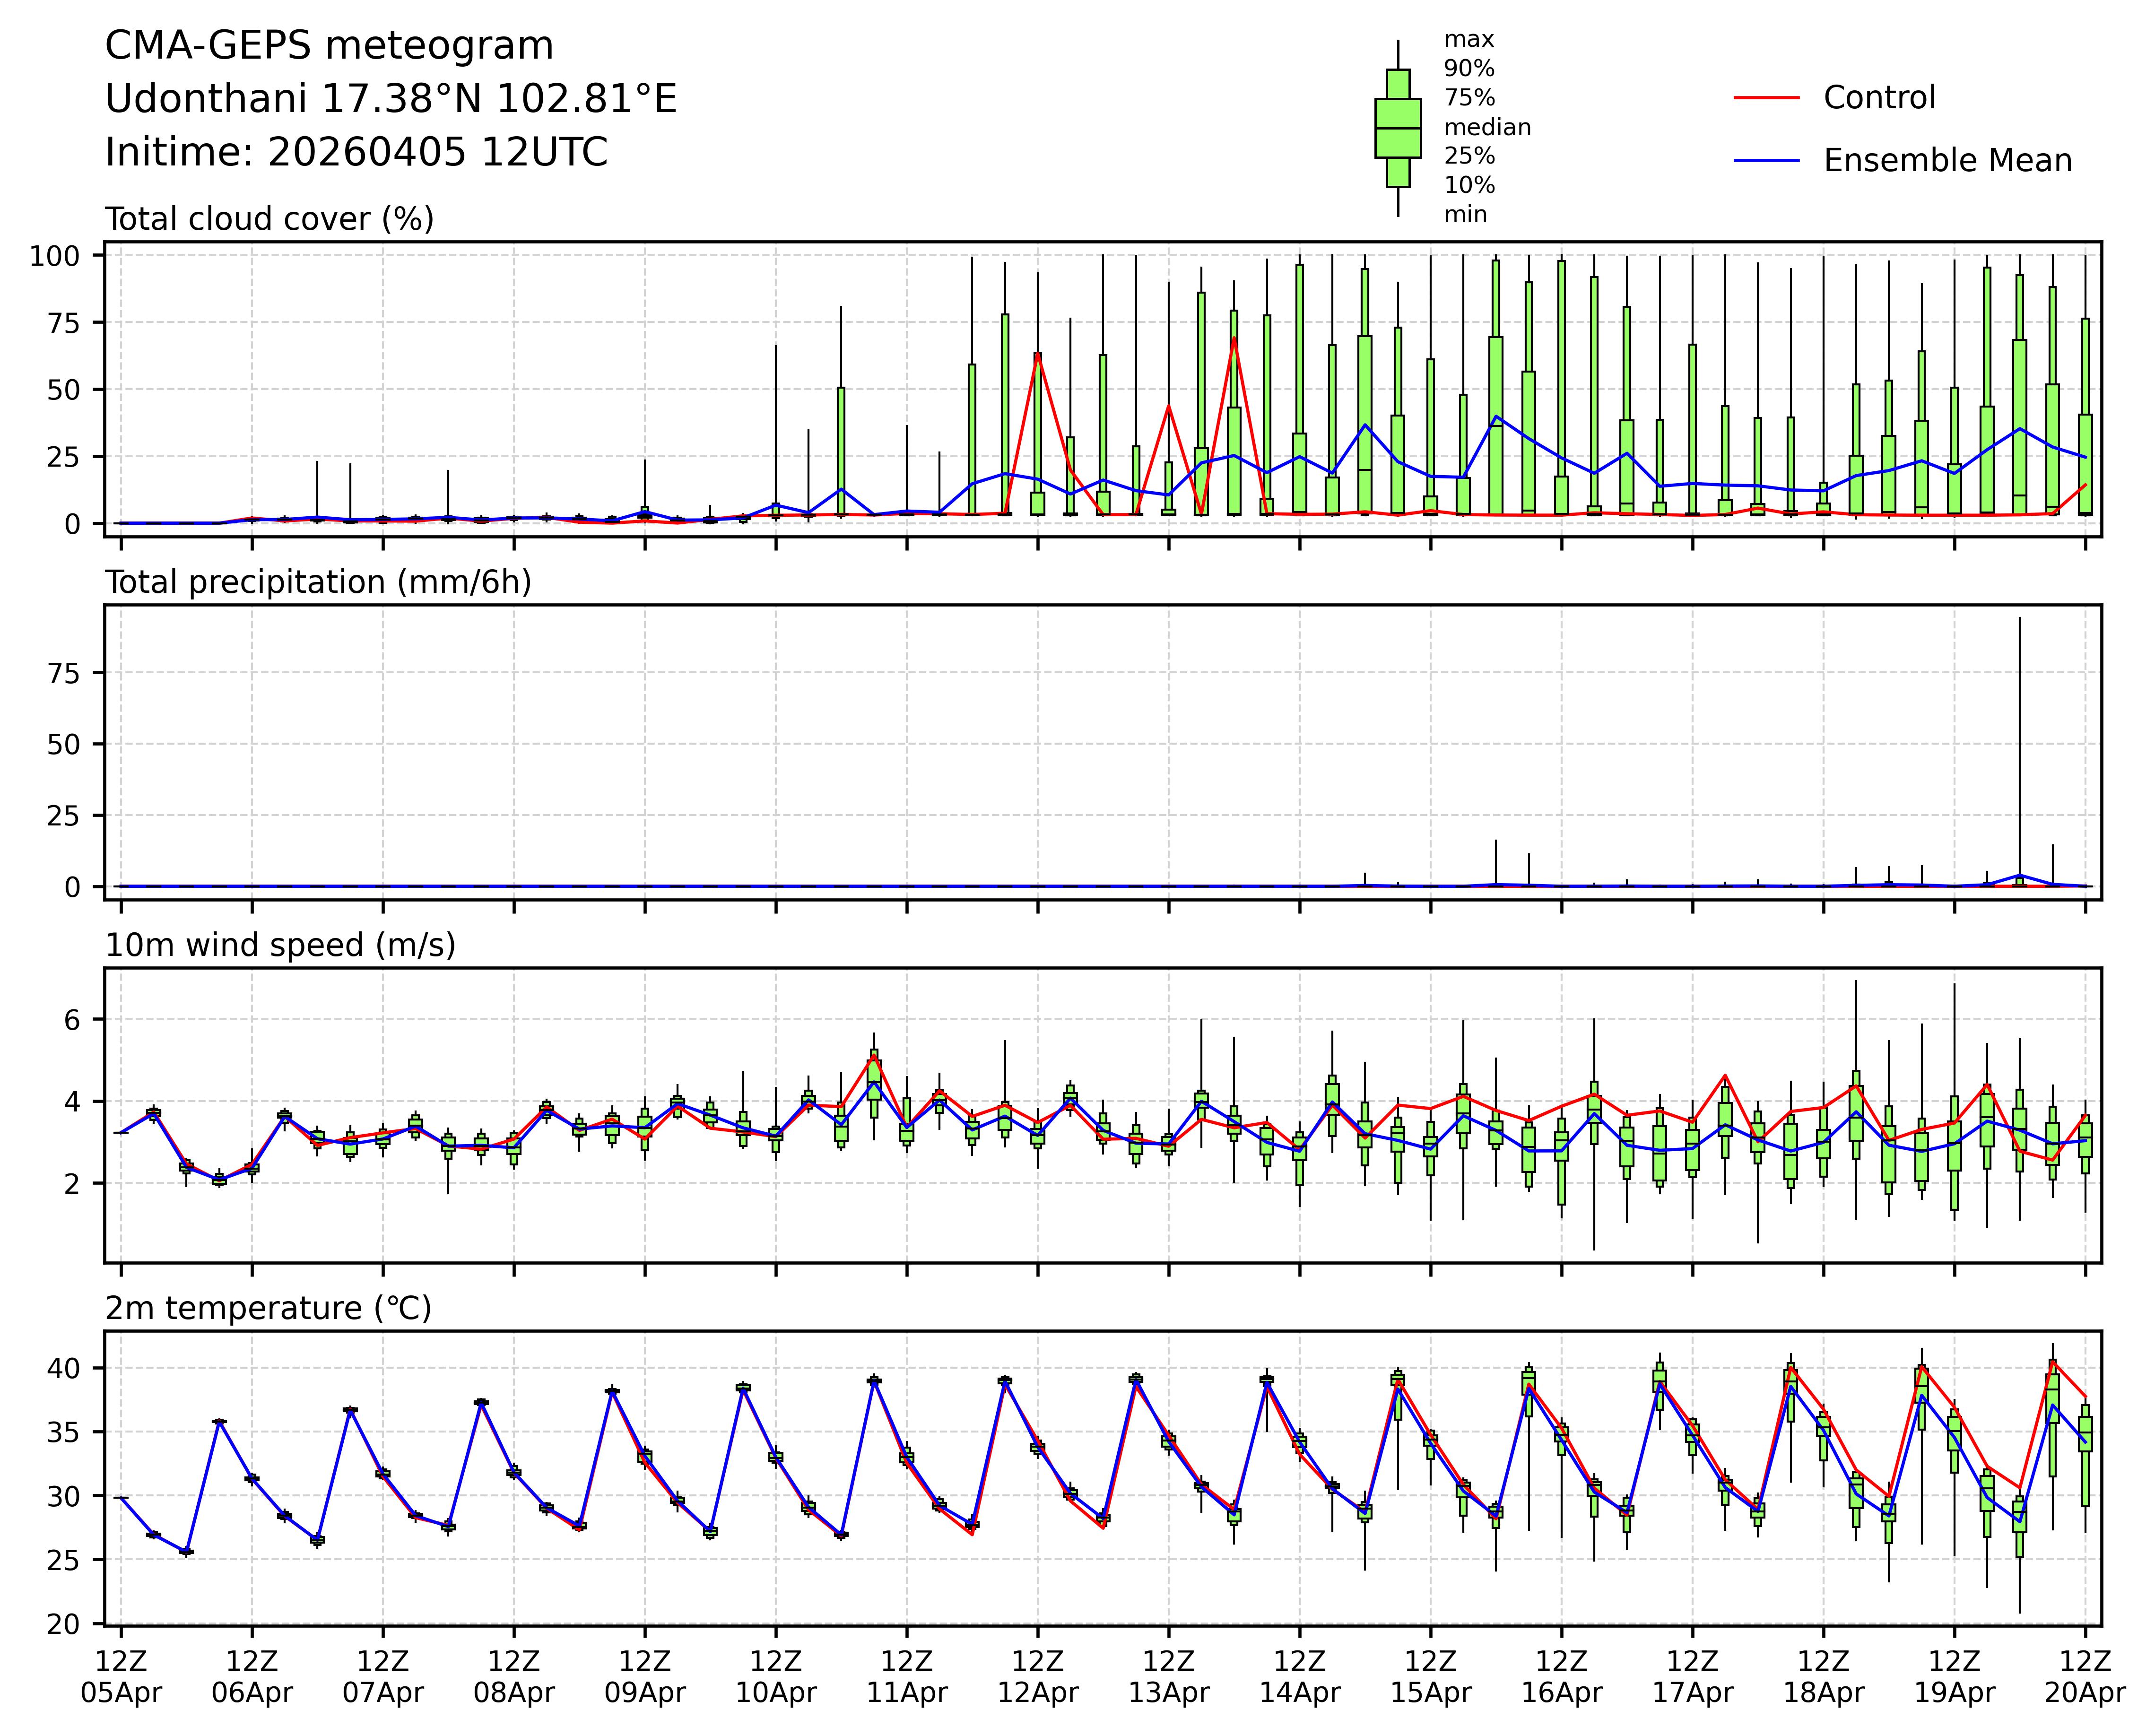The width and height of the screenshot is (2155, 1736).
Task: Click the 'median' legend label
Action: click(x=1487, y=127)
